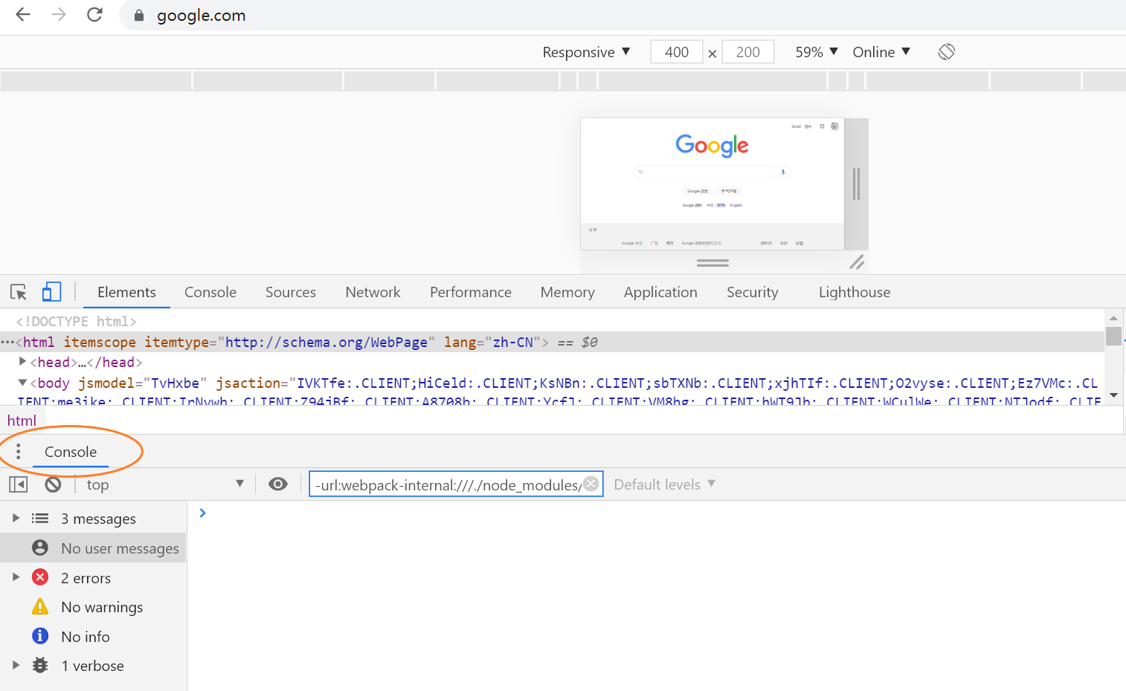1126x691 pixels.
Task: Select the html itemscope element row
Action: (x=552, y=342)
